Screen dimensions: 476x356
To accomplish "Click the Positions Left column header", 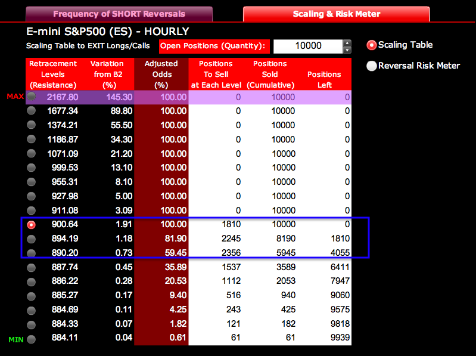I will point(323,75).
